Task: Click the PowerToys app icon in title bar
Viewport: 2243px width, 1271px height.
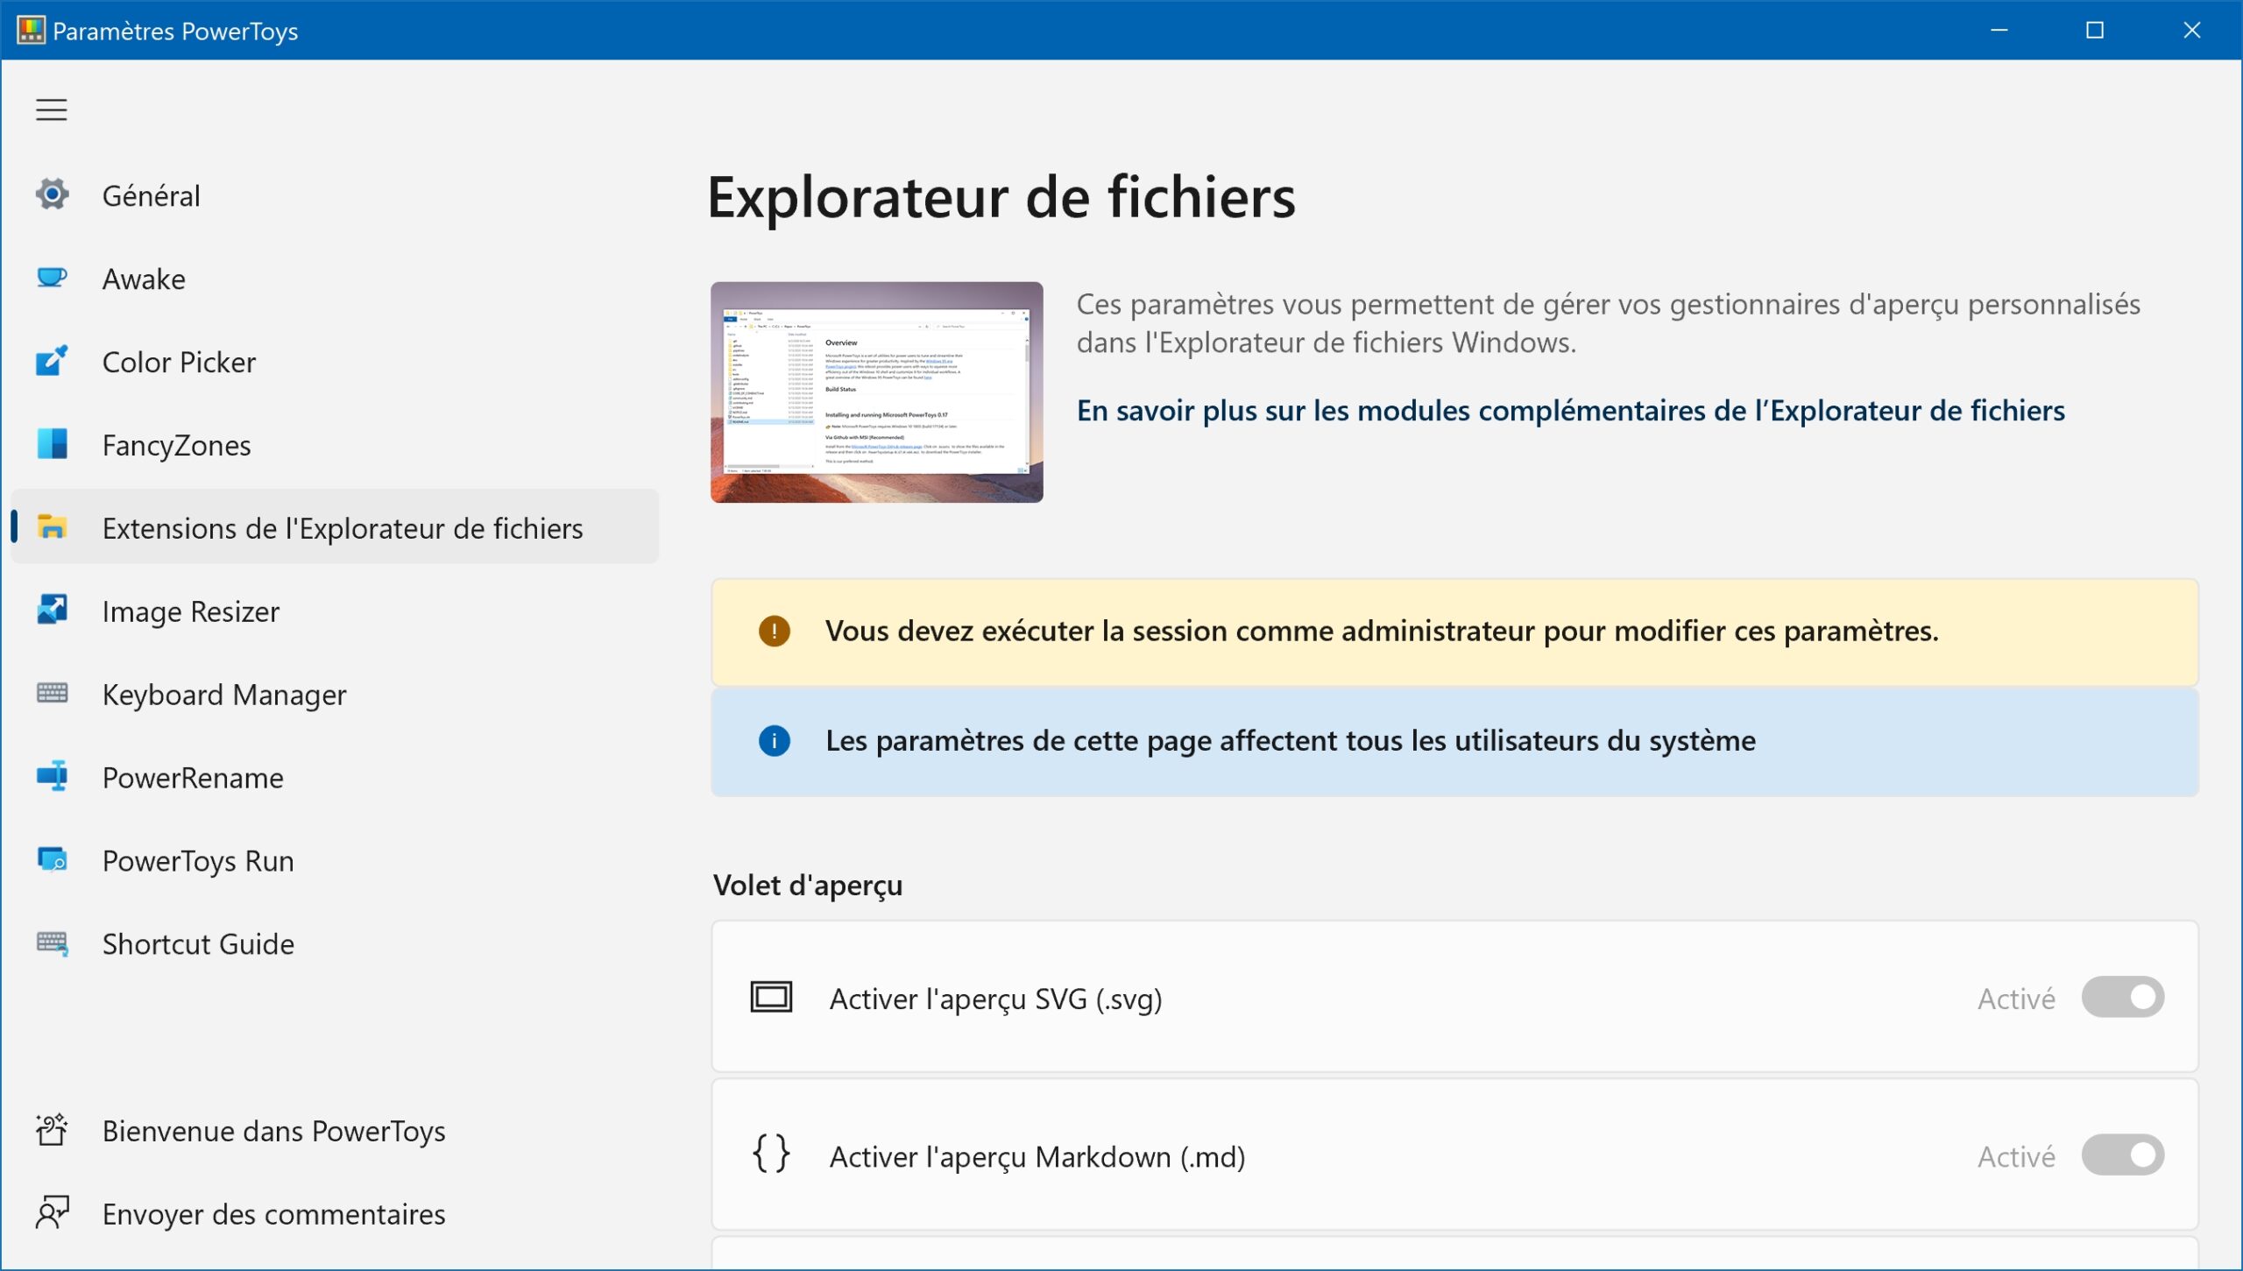Action: click(31, 31)
